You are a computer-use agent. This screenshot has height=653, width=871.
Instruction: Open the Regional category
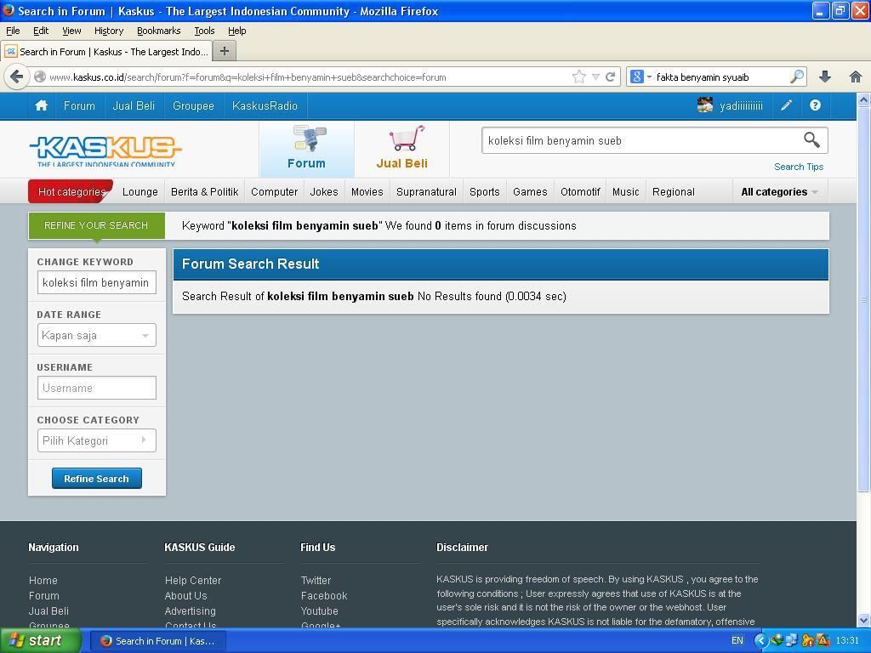(674, 192)
